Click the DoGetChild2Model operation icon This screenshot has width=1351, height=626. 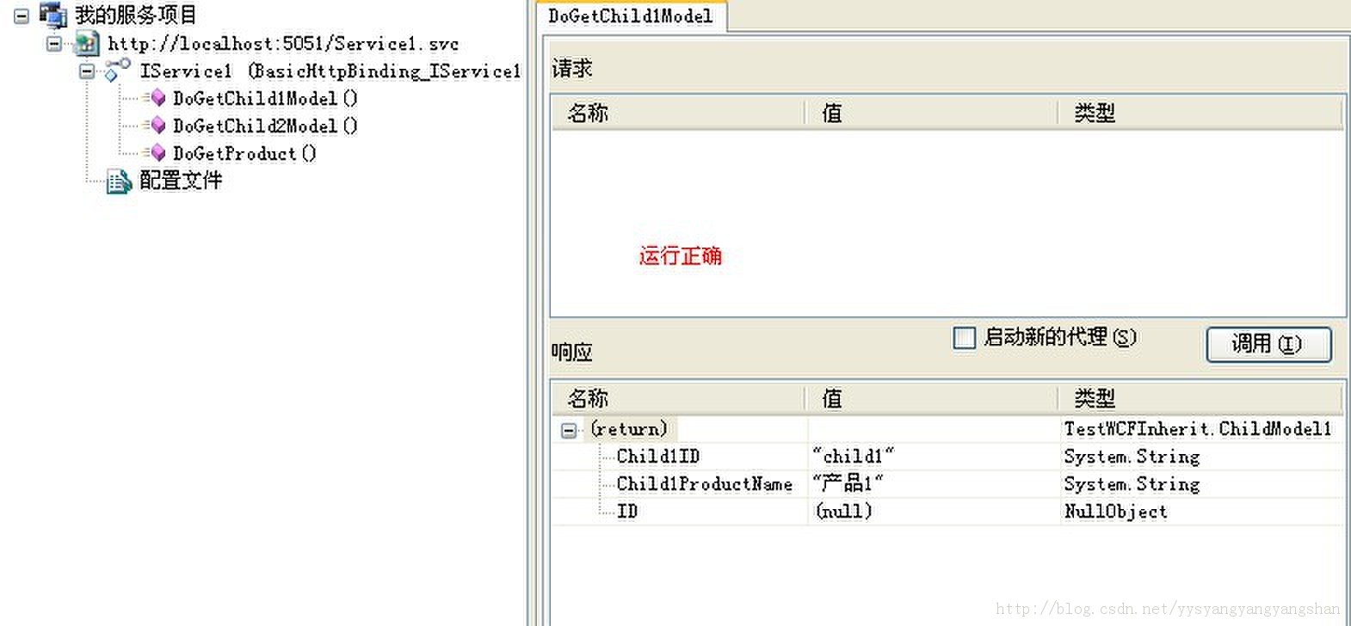pos(156,126)
